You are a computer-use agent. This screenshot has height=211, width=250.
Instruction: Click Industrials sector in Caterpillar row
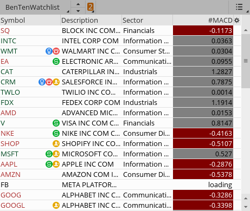point(140,72)
